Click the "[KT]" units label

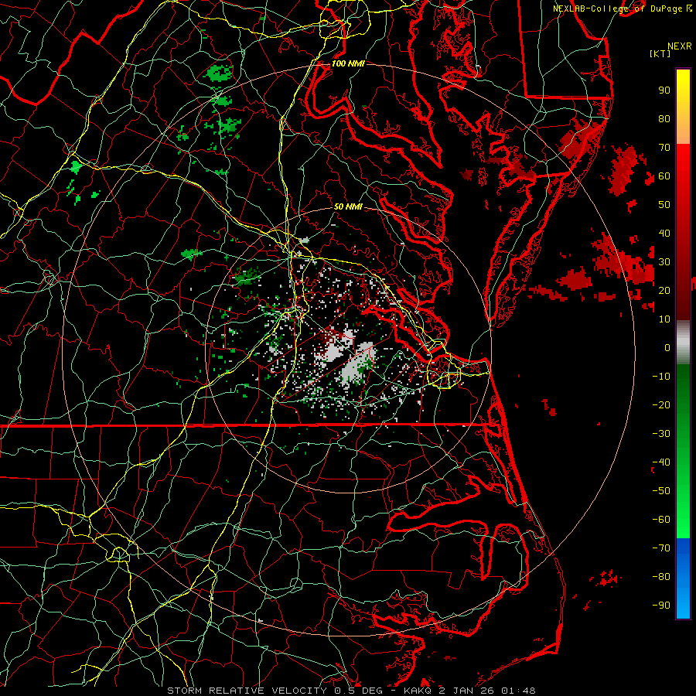(660, 53)
